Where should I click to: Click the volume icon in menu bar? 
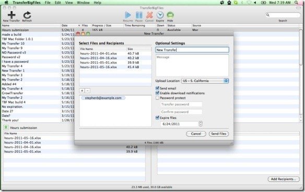[x=255, y=3]
